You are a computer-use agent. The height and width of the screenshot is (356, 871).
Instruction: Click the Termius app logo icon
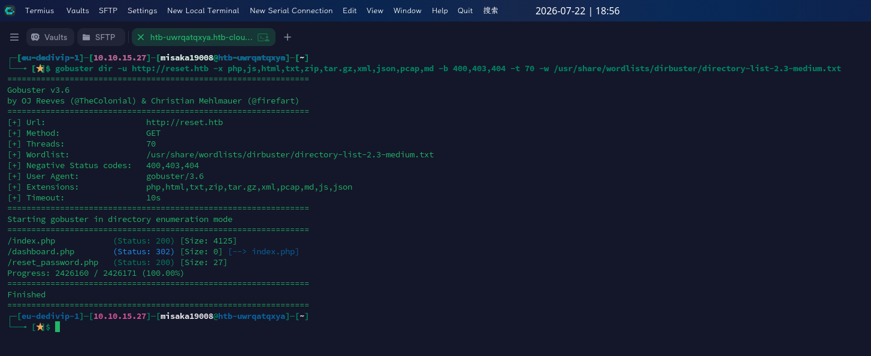tap(10, 10)
